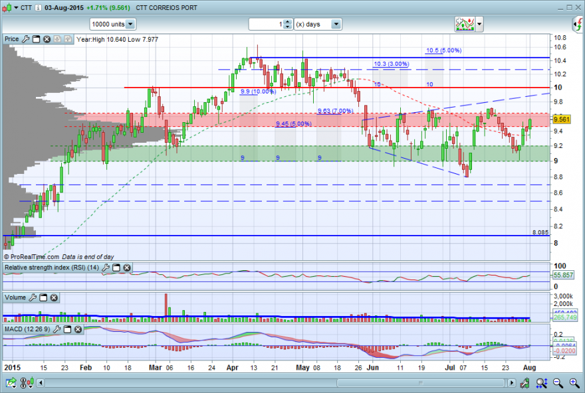
Task: Open the indicators and trading systems icon
Action: [x=465, y=24]
